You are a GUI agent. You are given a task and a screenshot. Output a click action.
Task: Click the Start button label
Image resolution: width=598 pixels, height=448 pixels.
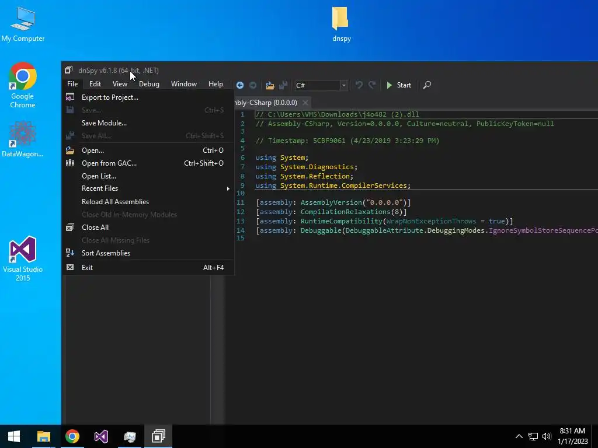404,85
